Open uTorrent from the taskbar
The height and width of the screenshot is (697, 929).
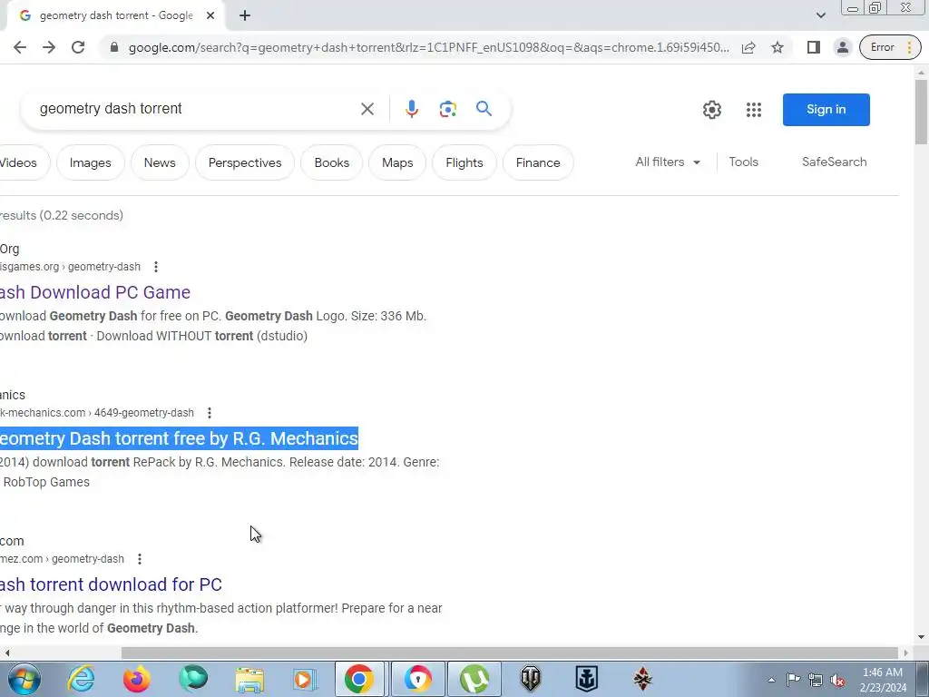[x=474, y=679]
